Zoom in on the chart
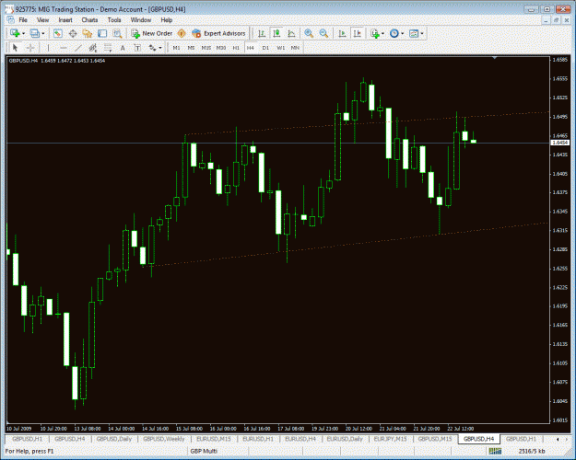Screen dimensions: 576x460 309,34
